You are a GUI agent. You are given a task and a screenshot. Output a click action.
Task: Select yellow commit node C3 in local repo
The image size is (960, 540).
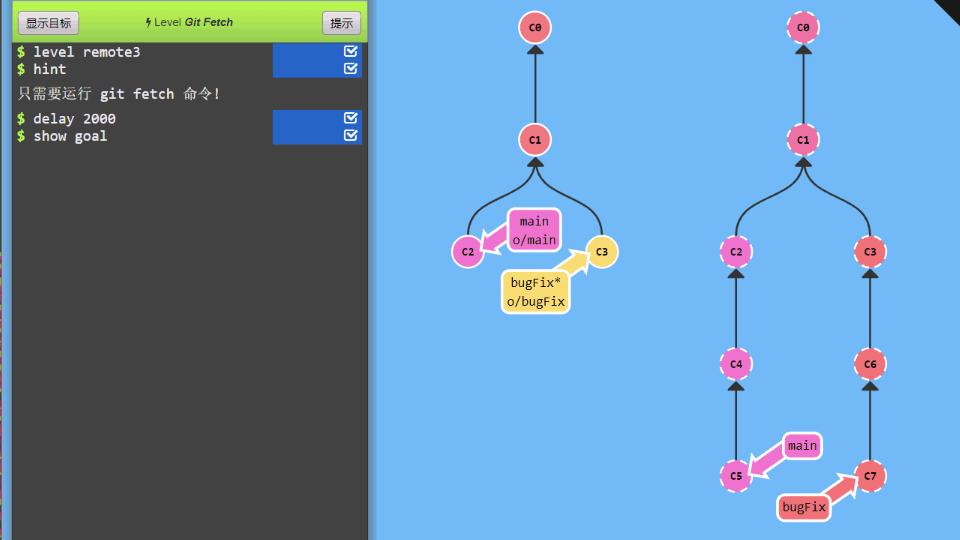click(x=602, y=252)
